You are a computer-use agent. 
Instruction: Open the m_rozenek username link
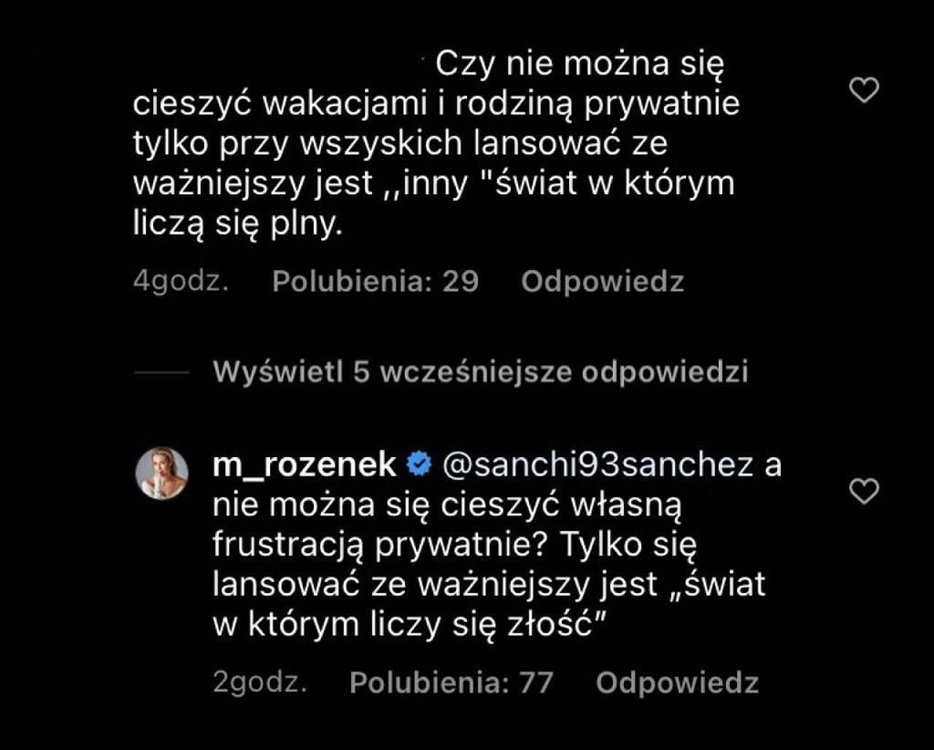pyautogui.click(x=304, y=465)
